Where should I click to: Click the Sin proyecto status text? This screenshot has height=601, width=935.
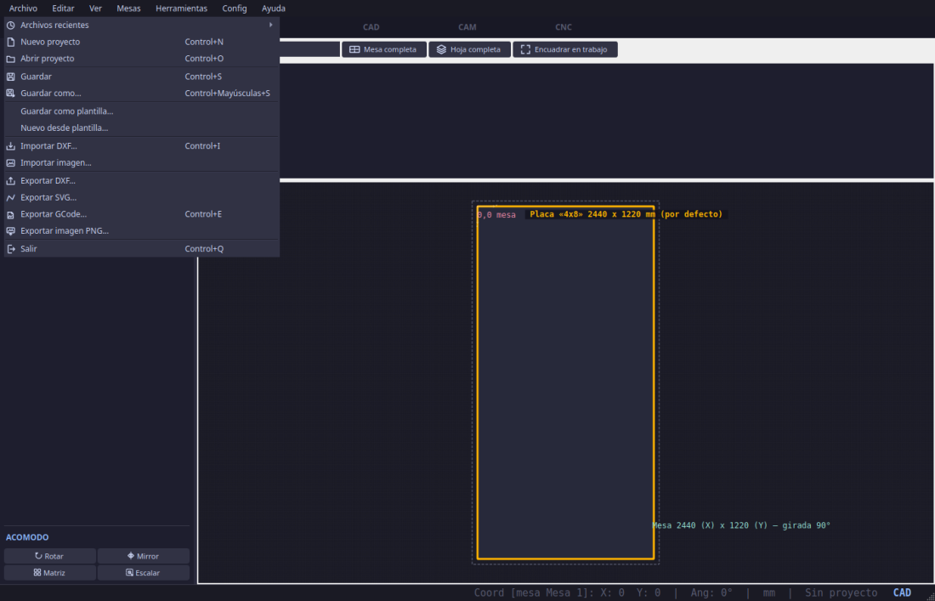(841, 592)
